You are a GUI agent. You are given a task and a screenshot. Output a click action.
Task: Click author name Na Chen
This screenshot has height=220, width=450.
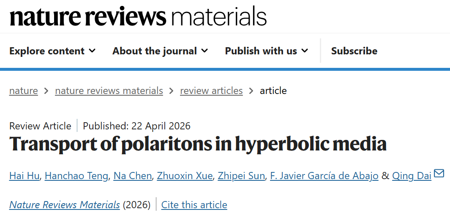tap(132, 176)
